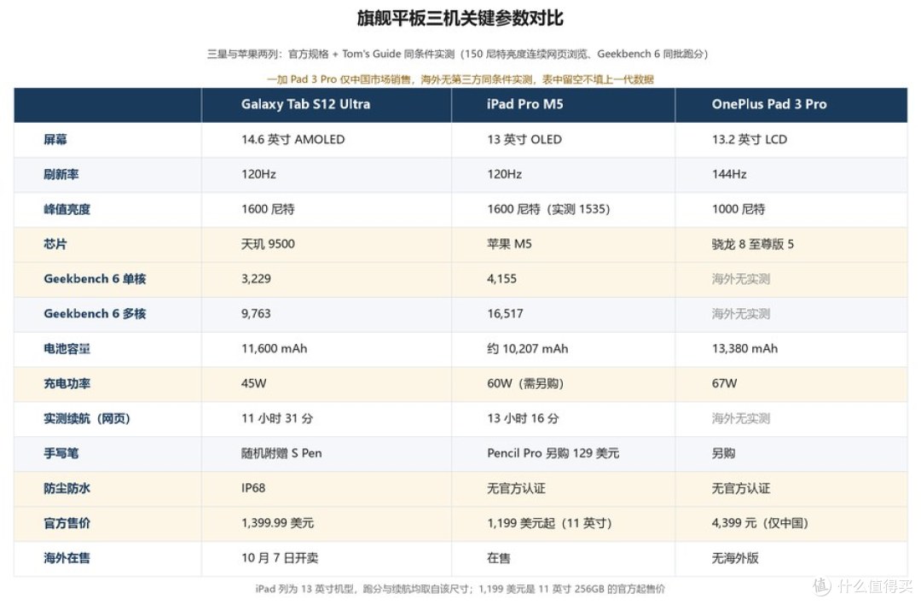Select the IP68 rating cell

coord(253,488)
